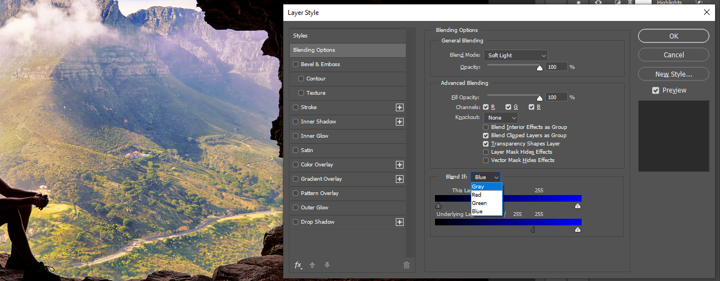
Task: Add another Inner Shadow with plus icon
Action: point(400,122)
